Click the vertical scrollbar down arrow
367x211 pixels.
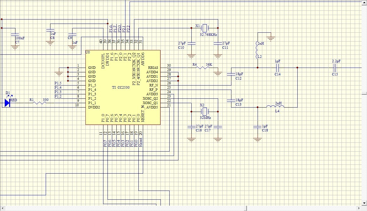364,203
